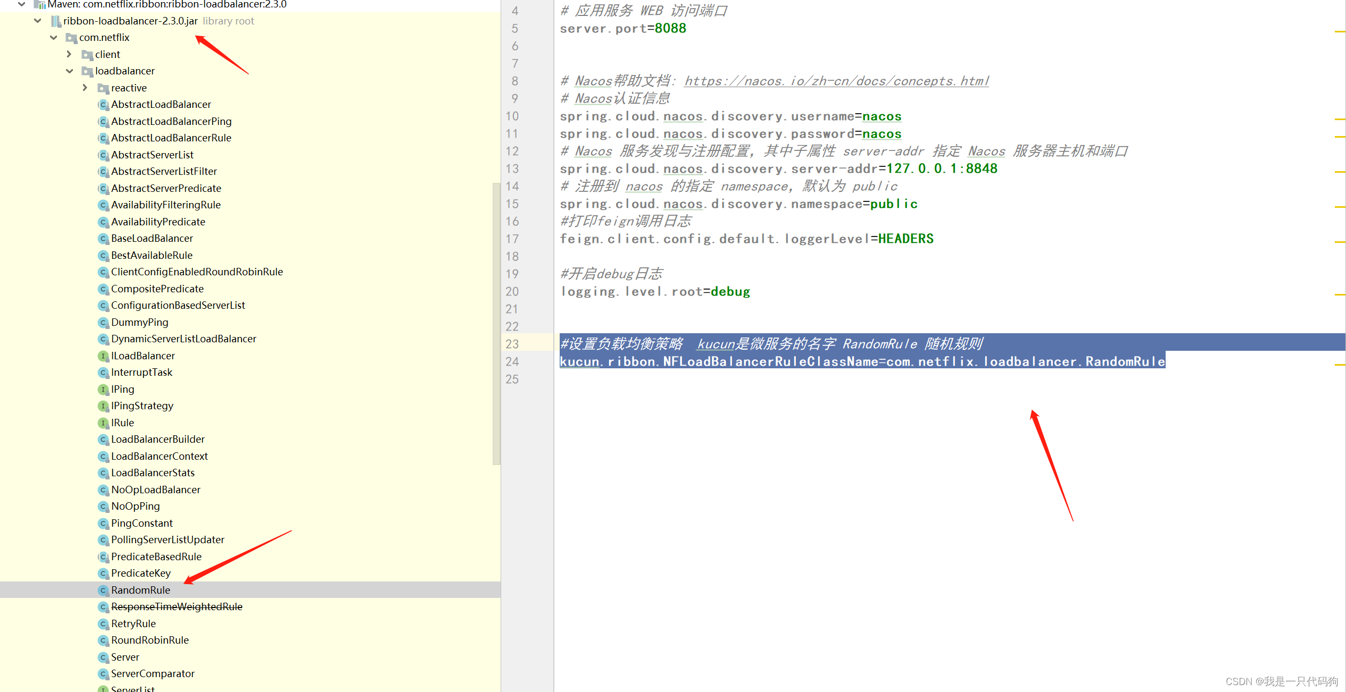
Task: Select the DynamicServerListLoadBalancer tree item
Action: (184, 339)
